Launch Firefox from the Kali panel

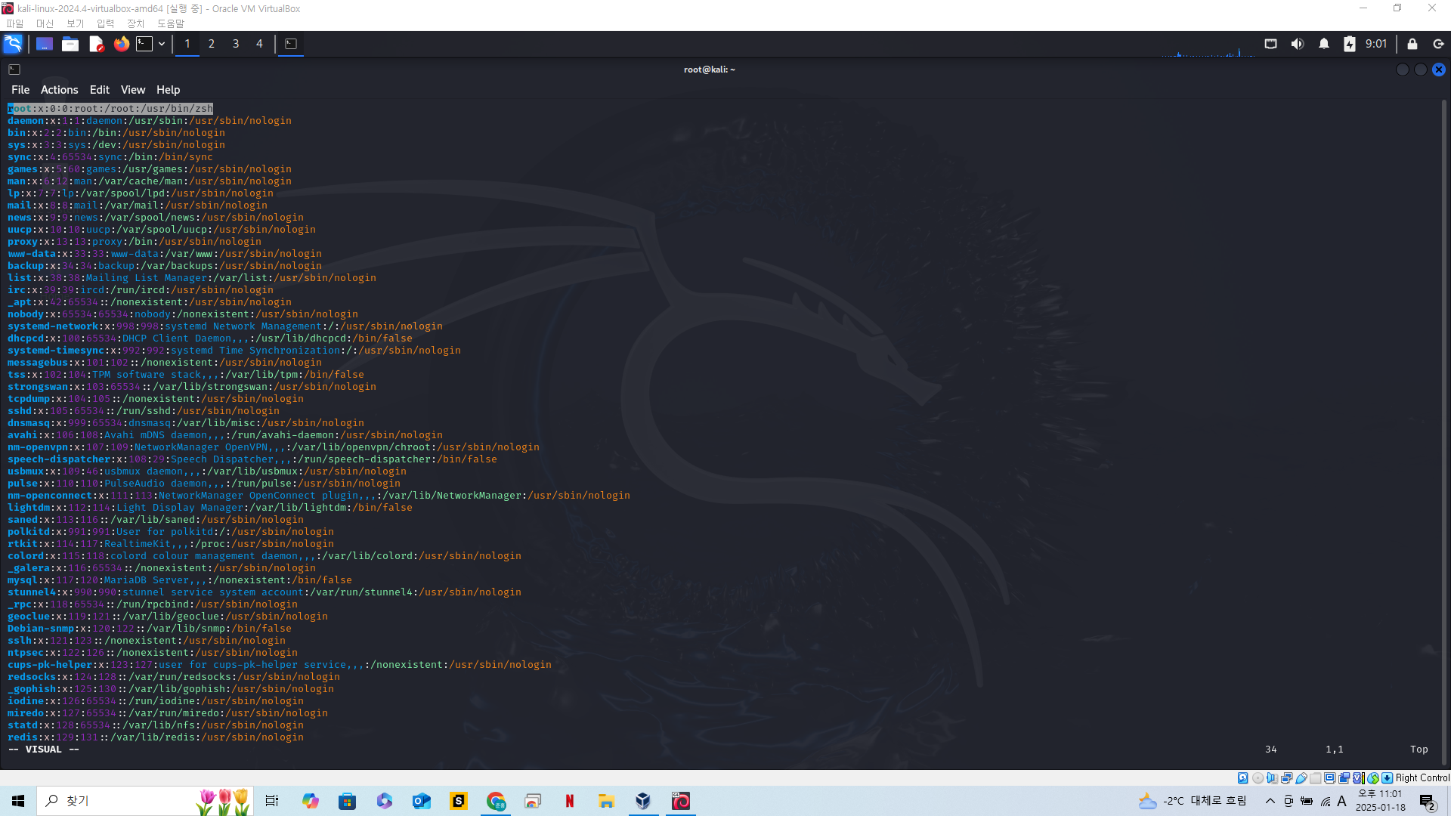tap(121, 44)
